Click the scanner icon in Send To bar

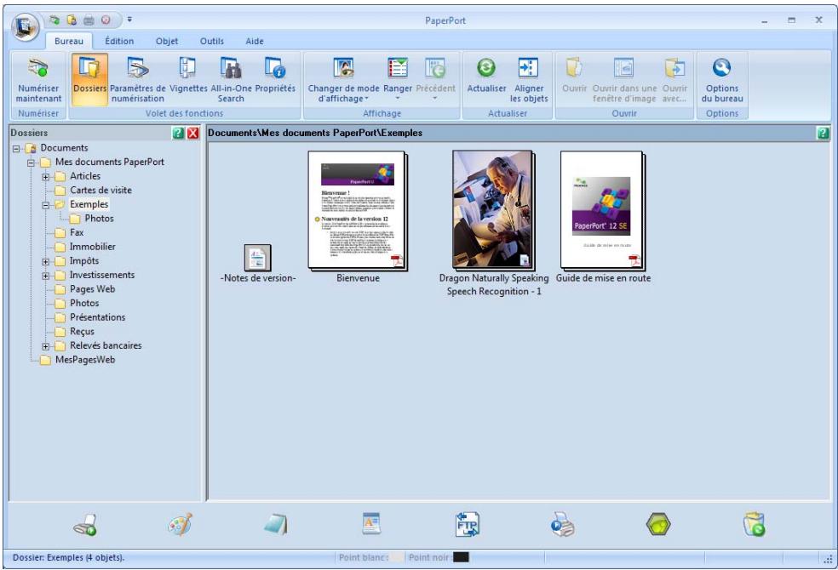click(x=85, y=525)
